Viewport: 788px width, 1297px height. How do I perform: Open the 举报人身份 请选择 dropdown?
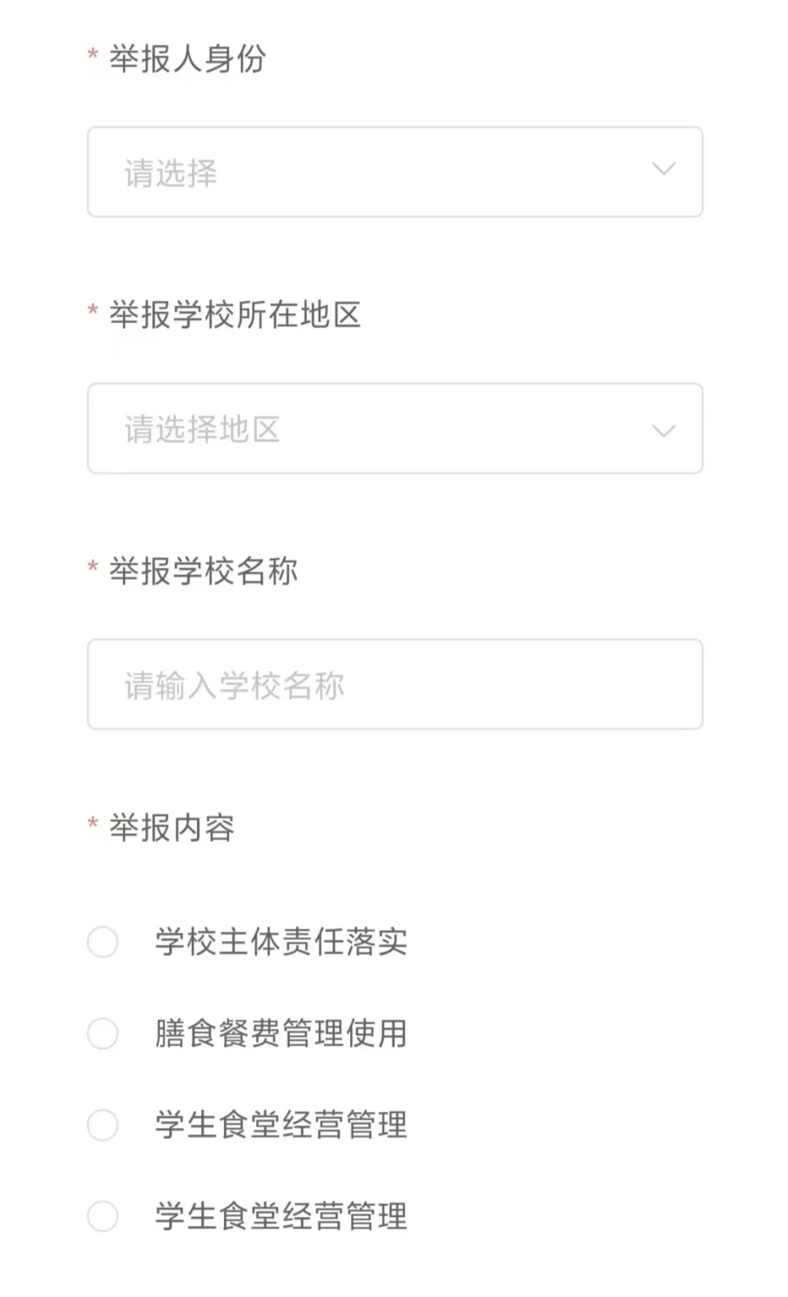[x=394, y=172]
